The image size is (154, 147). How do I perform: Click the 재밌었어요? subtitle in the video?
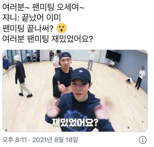(74, 122)
